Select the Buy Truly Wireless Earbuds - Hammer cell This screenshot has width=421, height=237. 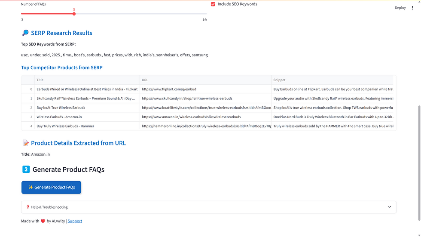click(87, 126)
